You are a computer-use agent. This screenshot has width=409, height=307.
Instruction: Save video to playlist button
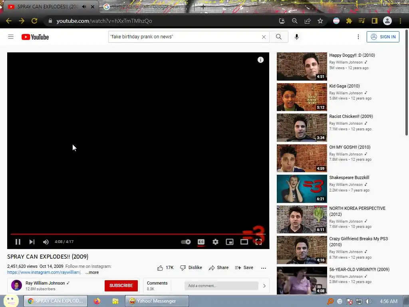[x=244, y=267]
